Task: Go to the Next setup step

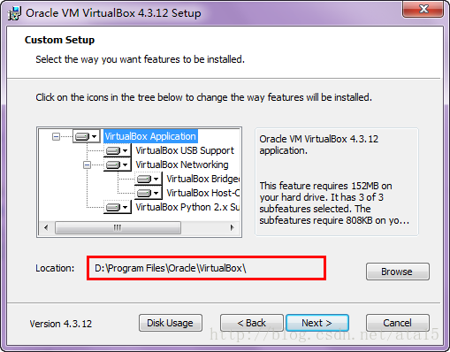Action: 317,323
